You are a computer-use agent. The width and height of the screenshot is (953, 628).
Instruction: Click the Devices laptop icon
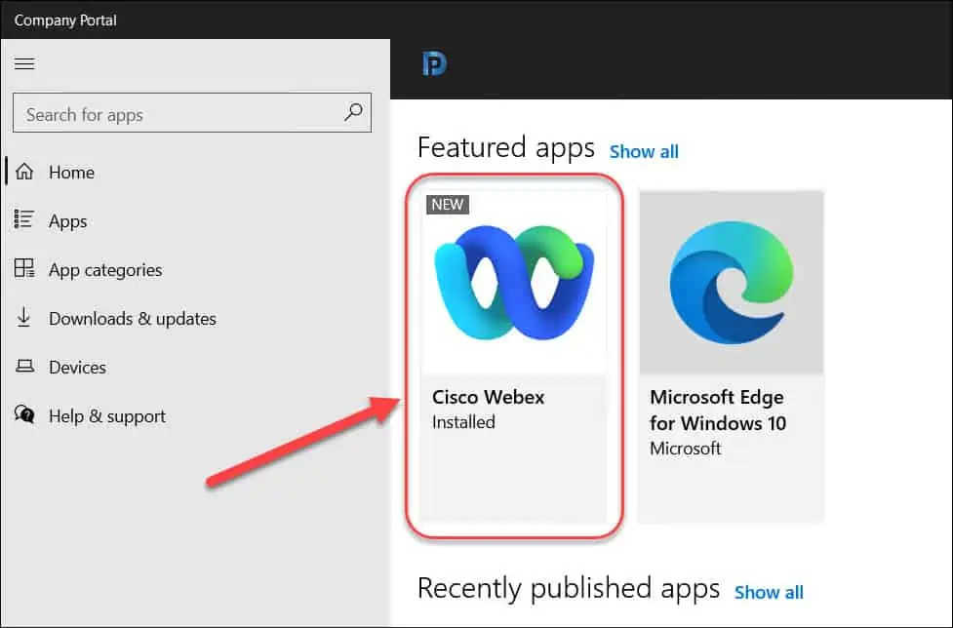25,366
